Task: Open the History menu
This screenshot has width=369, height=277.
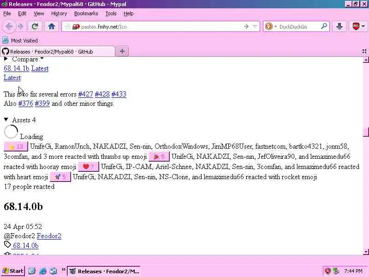Action: 59,14
